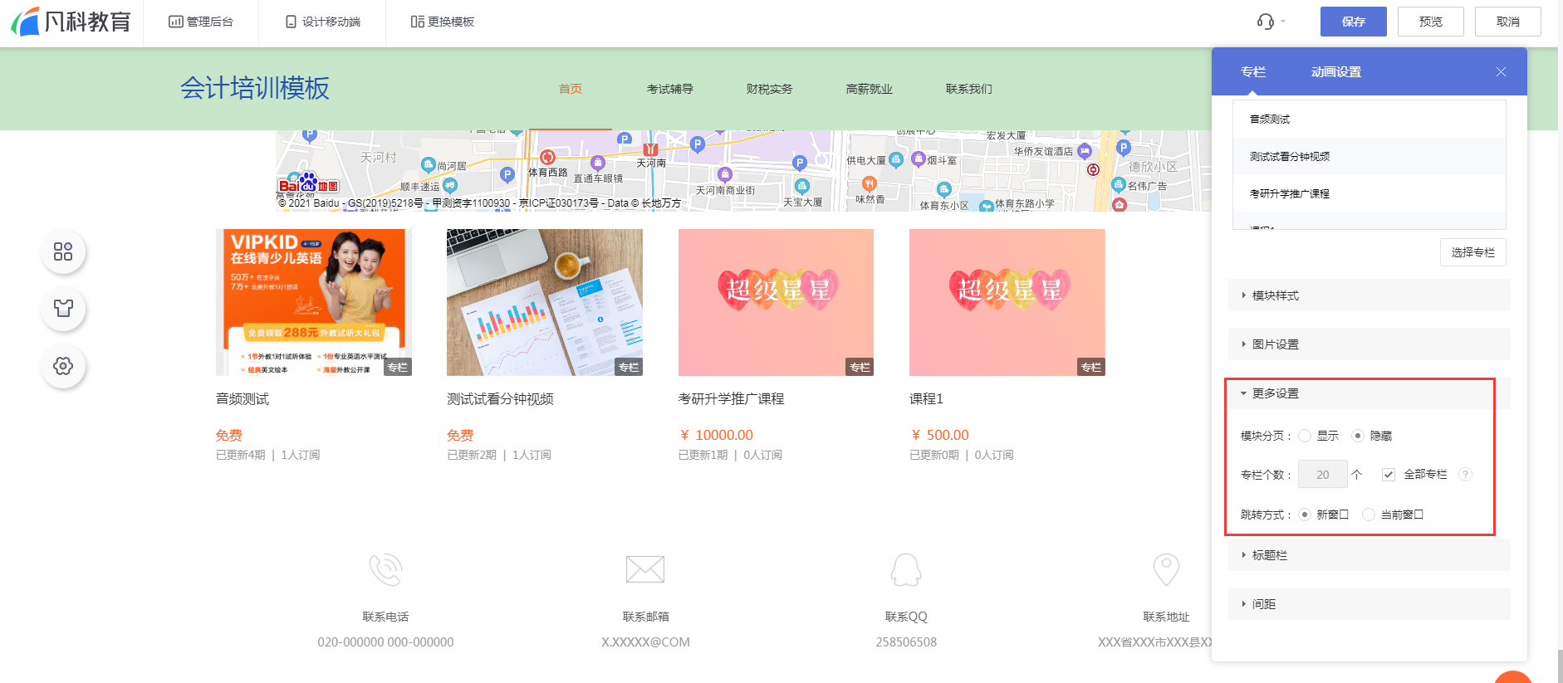Select 新窗口 jump mode

1305,515
